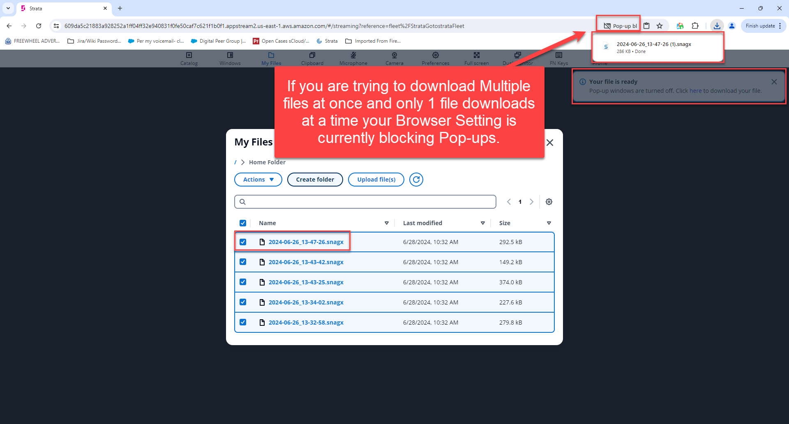Enable the Microphone from the streaming toolbar
The height and width of the screenshot is (424, 789).
[x=353, y=58]
